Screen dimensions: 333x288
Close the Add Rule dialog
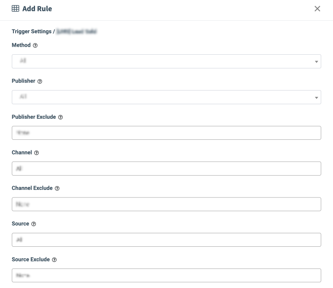pos(317,8)
